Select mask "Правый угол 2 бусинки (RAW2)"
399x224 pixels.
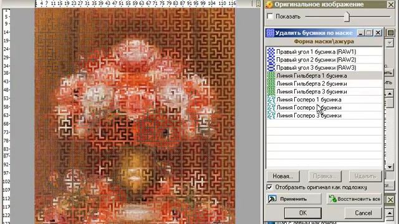(324, 60)
